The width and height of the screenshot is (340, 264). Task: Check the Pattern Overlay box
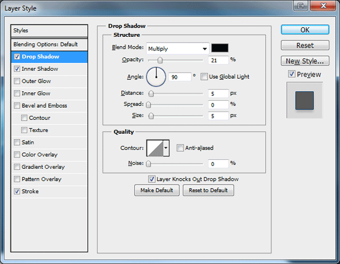point(17,179)
